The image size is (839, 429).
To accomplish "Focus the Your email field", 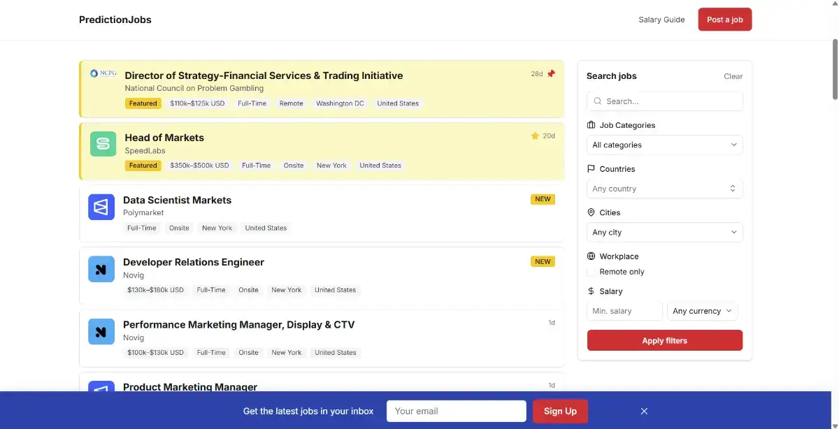I will coord(456,411).
